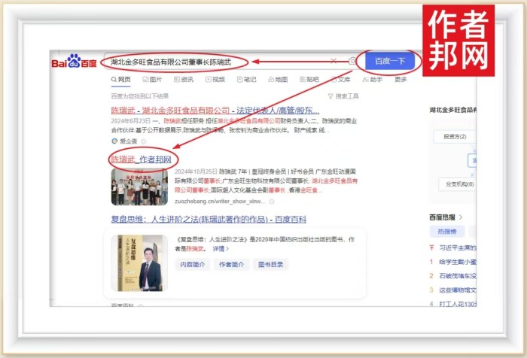Switch to the 图片 tab
Viewport: 527px width, 358px height.
[151, 79]
